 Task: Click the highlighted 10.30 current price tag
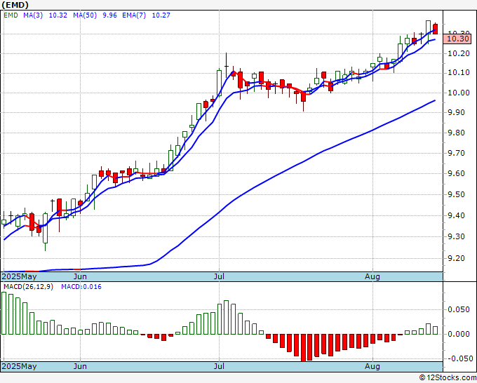(457, 39)
